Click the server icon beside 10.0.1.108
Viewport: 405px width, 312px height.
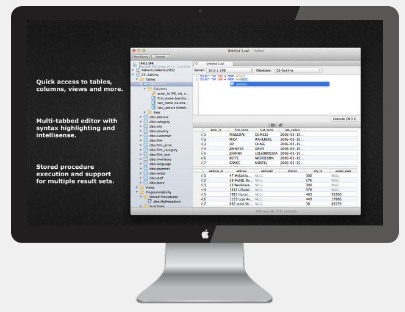coord(135,64)
